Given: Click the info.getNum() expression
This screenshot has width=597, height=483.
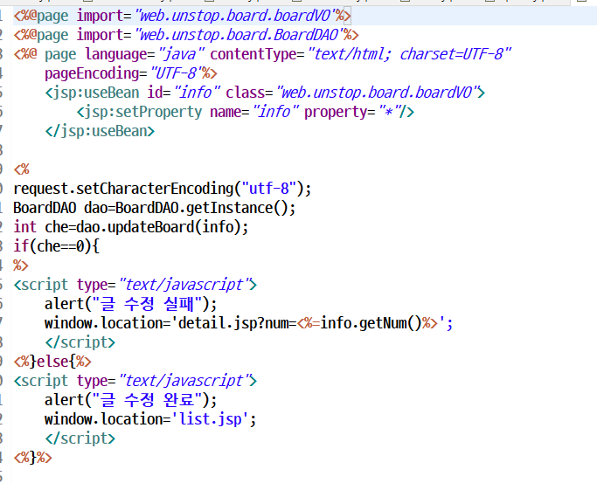Looking at the screenshot, I should coord(371,323).
